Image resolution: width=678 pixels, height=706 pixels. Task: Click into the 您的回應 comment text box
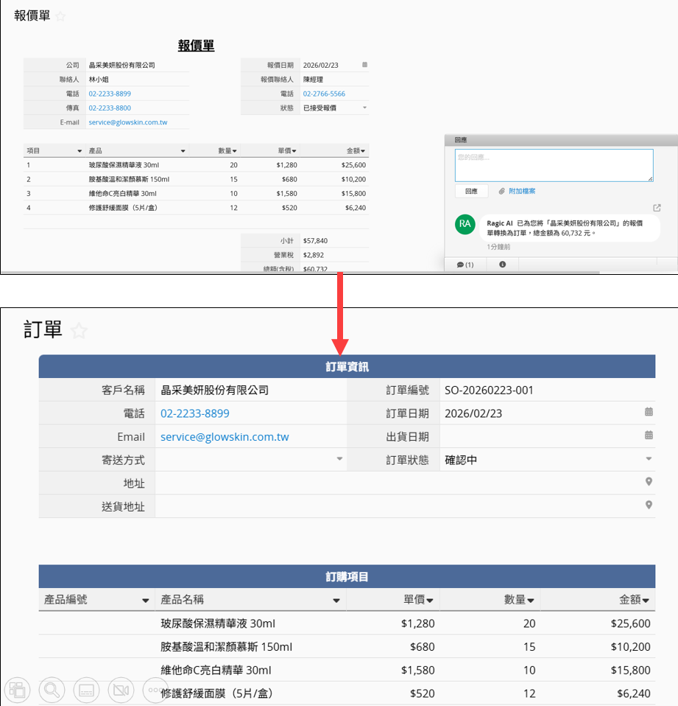coord(554,165)
